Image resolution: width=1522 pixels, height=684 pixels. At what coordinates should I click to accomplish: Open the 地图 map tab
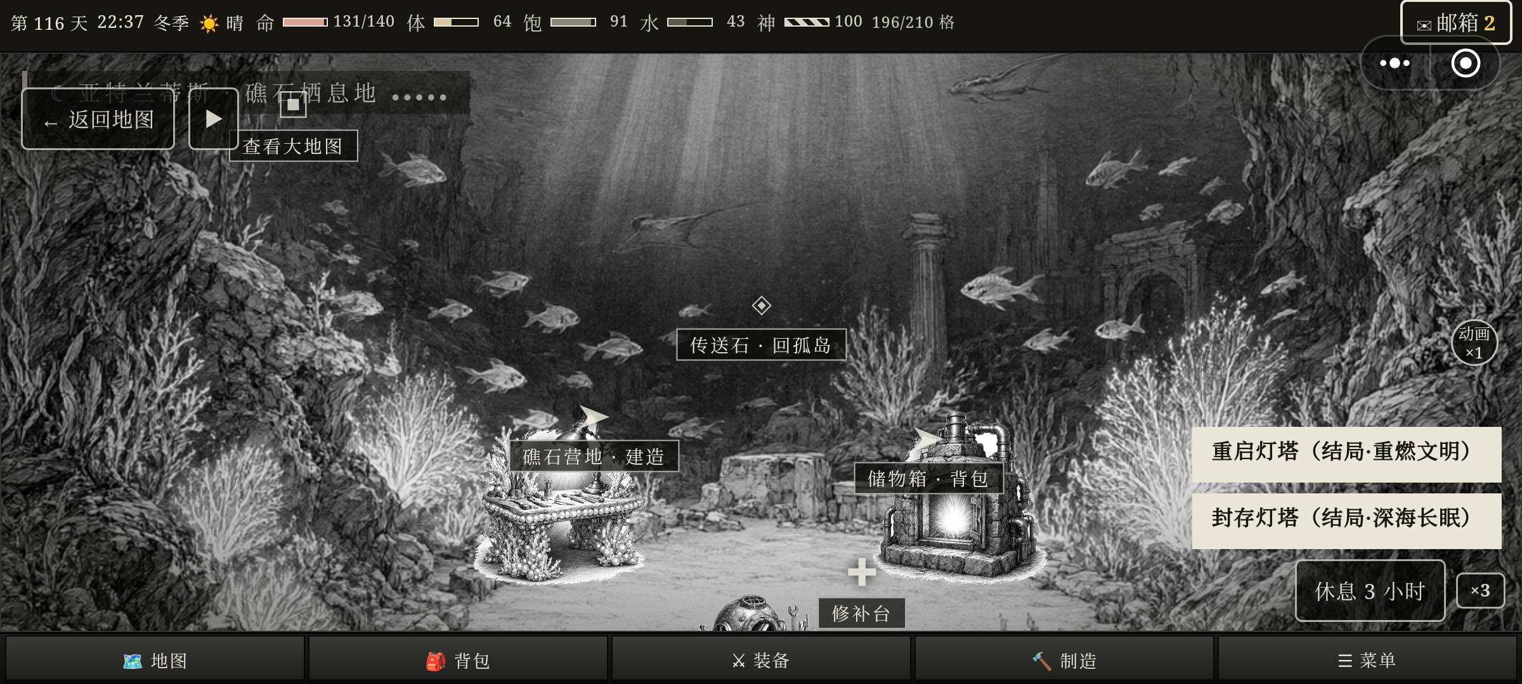(155, 661)
